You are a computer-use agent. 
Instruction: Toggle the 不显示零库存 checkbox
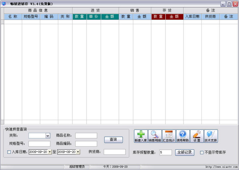[x=202, y=153]
